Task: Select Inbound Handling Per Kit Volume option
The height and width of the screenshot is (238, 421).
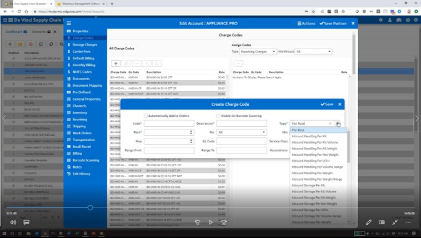Action: click(314, 142)
